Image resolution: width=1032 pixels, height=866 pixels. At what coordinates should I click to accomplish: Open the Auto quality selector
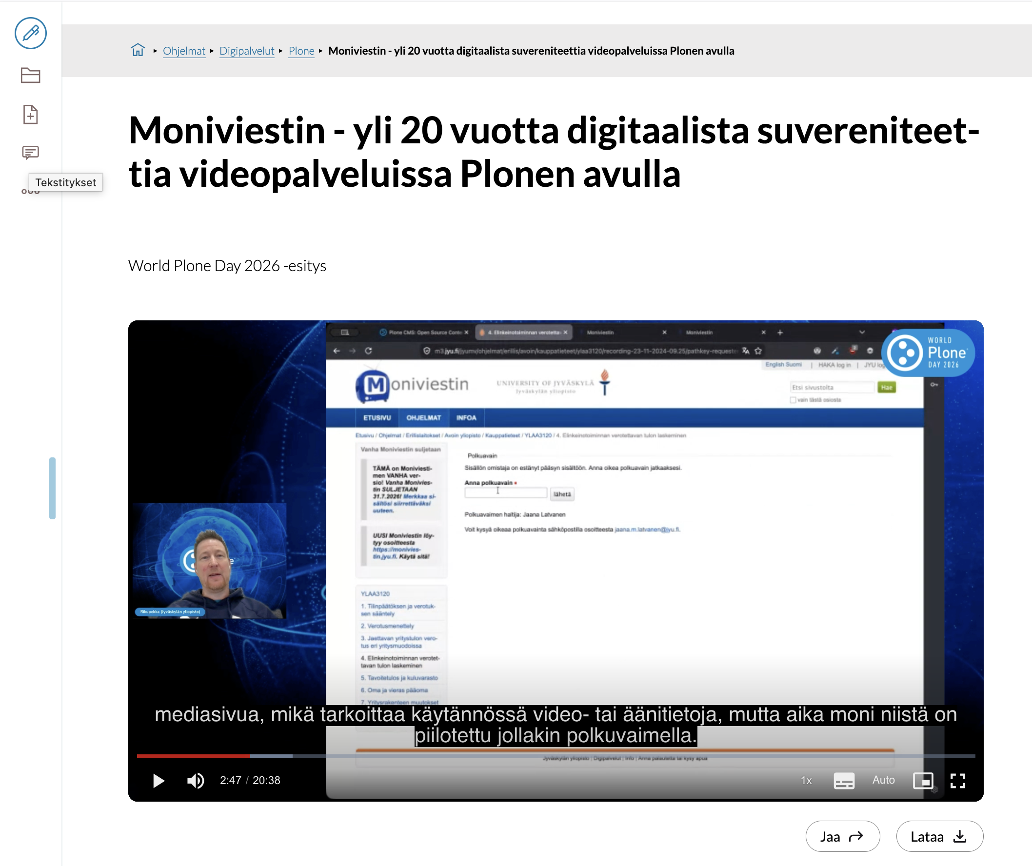pyautogui.click(x=883, y=780)
